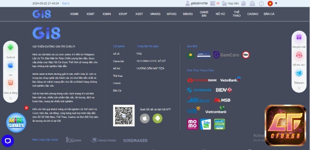The width and height of the screenshot is (310, 150).
Task: Open the Android download icon in left panel
Action: [10, 47]
